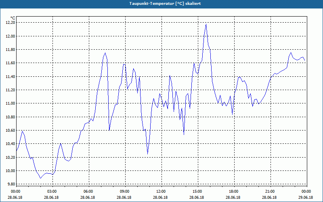Click the curve's lowest point below 10,00
This screenshot has width=323, height=202.
41,178
